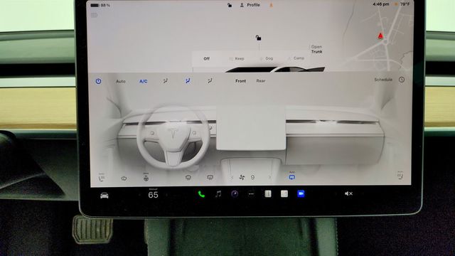455x256 pixels.
Task: Tap Open Trunk
Action: [316, 49]
